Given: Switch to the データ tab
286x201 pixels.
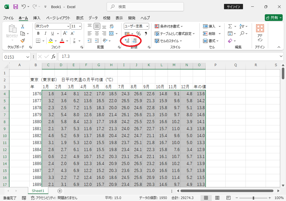Looking at the screenshot, I should click(x=93, y=18).
